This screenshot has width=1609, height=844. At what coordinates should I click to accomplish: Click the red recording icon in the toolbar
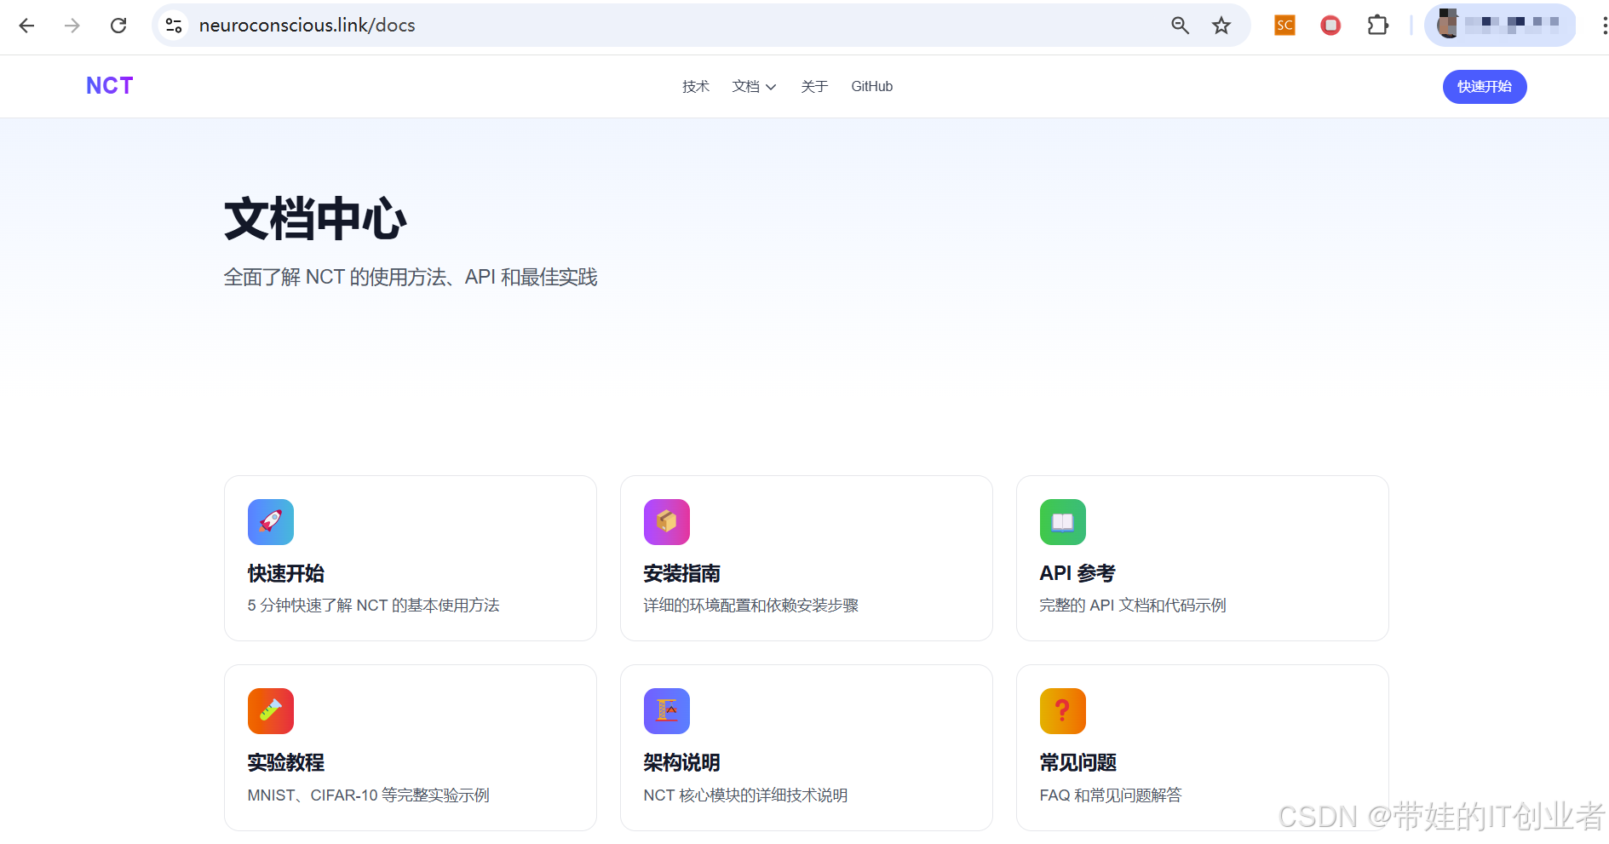pos(1330,26)
